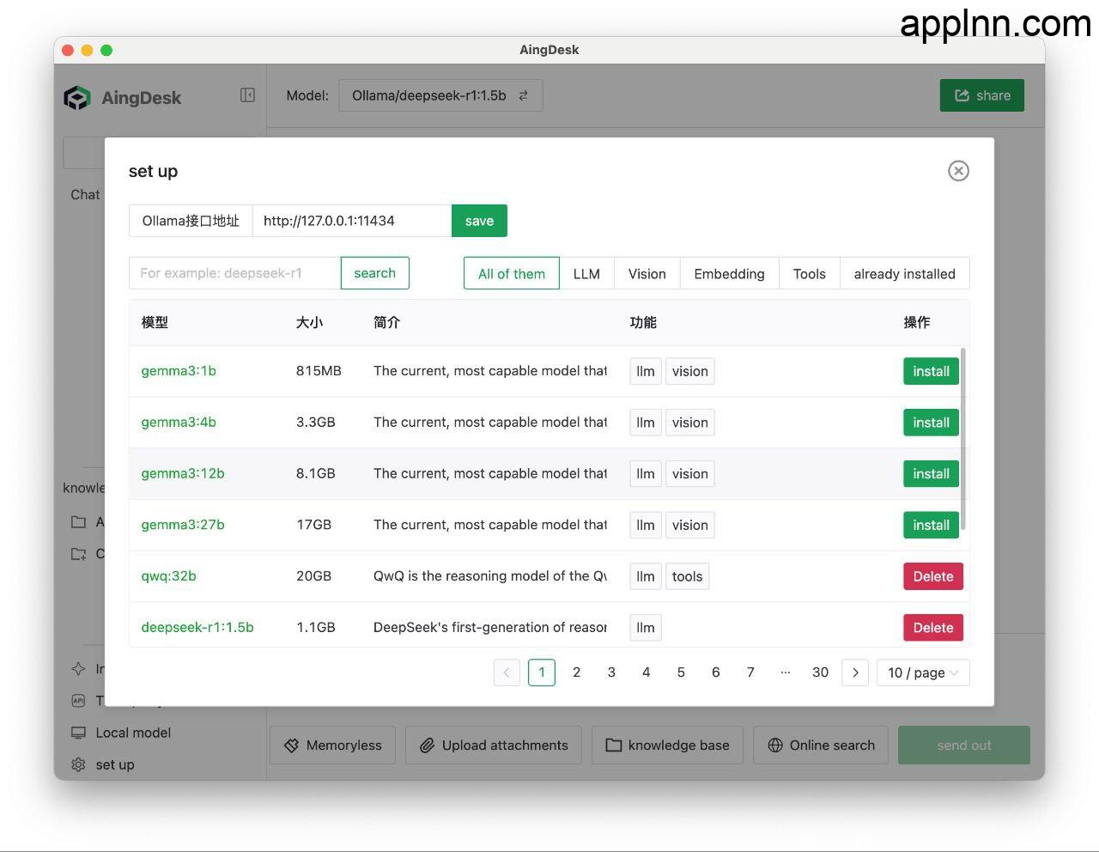The width and height of the screenshot is (1099, 852).
Task: Go to page 3
Action: click(x=611, y=672)
